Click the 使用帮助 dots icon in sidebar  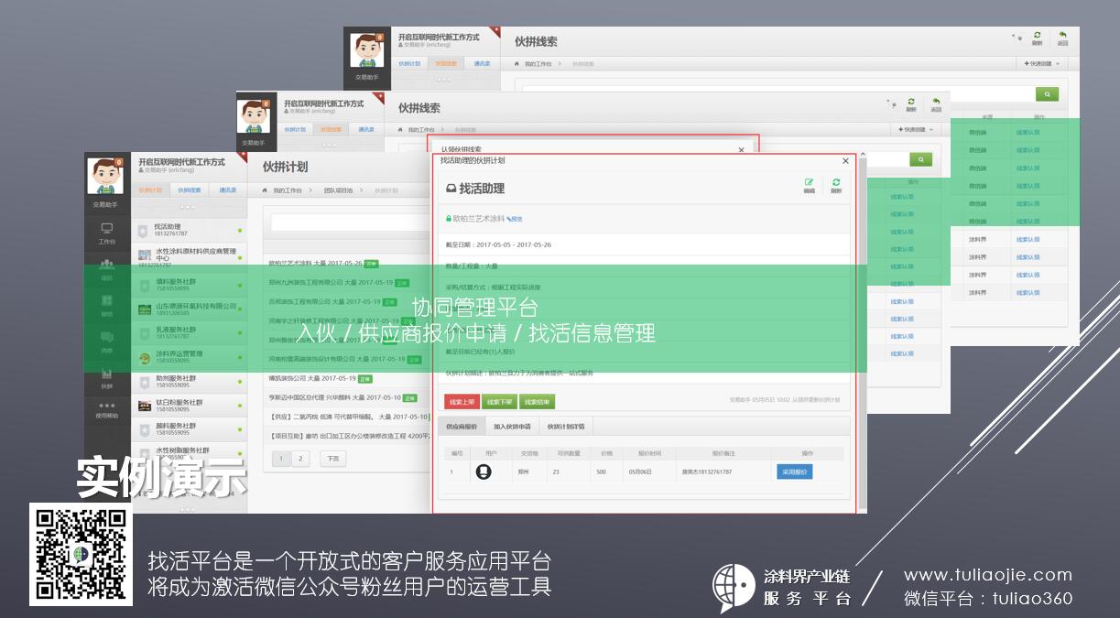point(107,408)
